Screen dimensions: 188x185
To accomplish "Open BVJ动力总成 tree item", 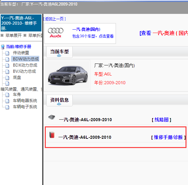I will click(24, 72).
